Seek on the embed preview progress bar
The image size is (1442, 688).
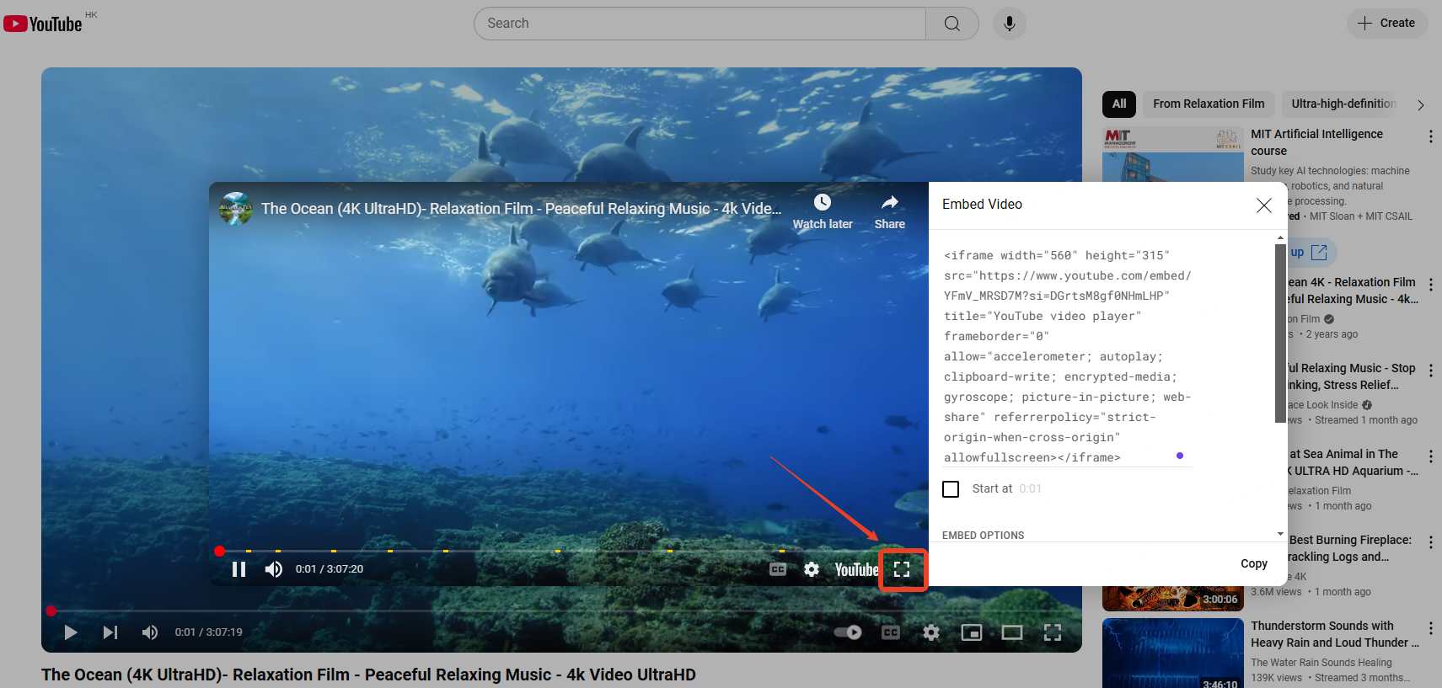click(x=568, y=551)
